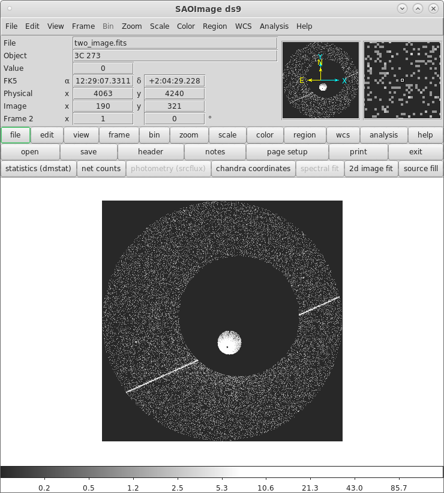Expand the Scale menu
Screen dimensions: 444x493
point(160,26)
